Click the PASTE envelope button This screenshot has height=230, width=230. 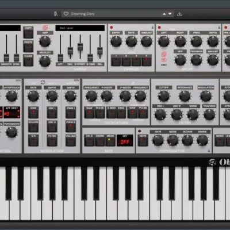28,46
